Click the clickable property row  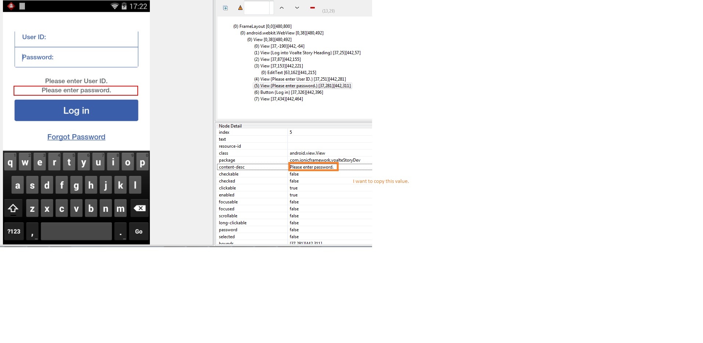pyautogui.click(x=294, y=188)
